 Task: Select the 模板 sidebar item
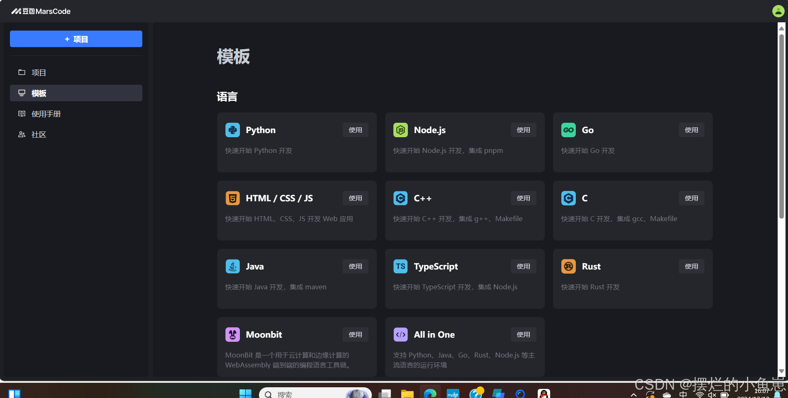click(x=76, y=93)
